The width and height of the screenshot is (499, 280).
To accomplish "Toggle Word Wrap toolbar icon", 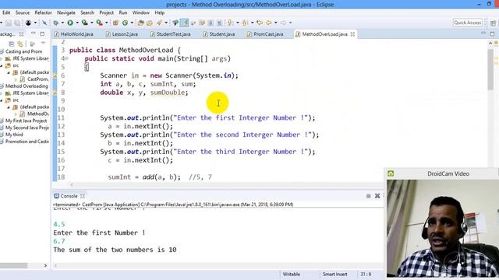I will (x=202, y=23).
